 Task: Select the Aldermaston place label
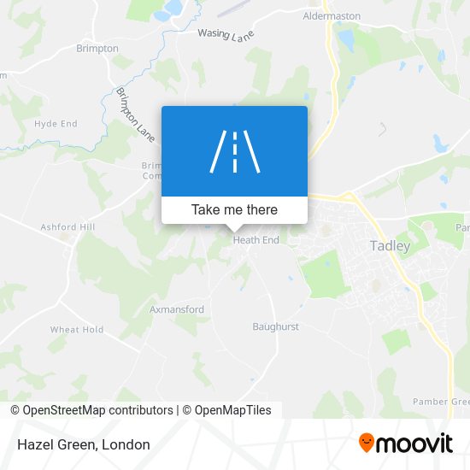tap(332, 16)
